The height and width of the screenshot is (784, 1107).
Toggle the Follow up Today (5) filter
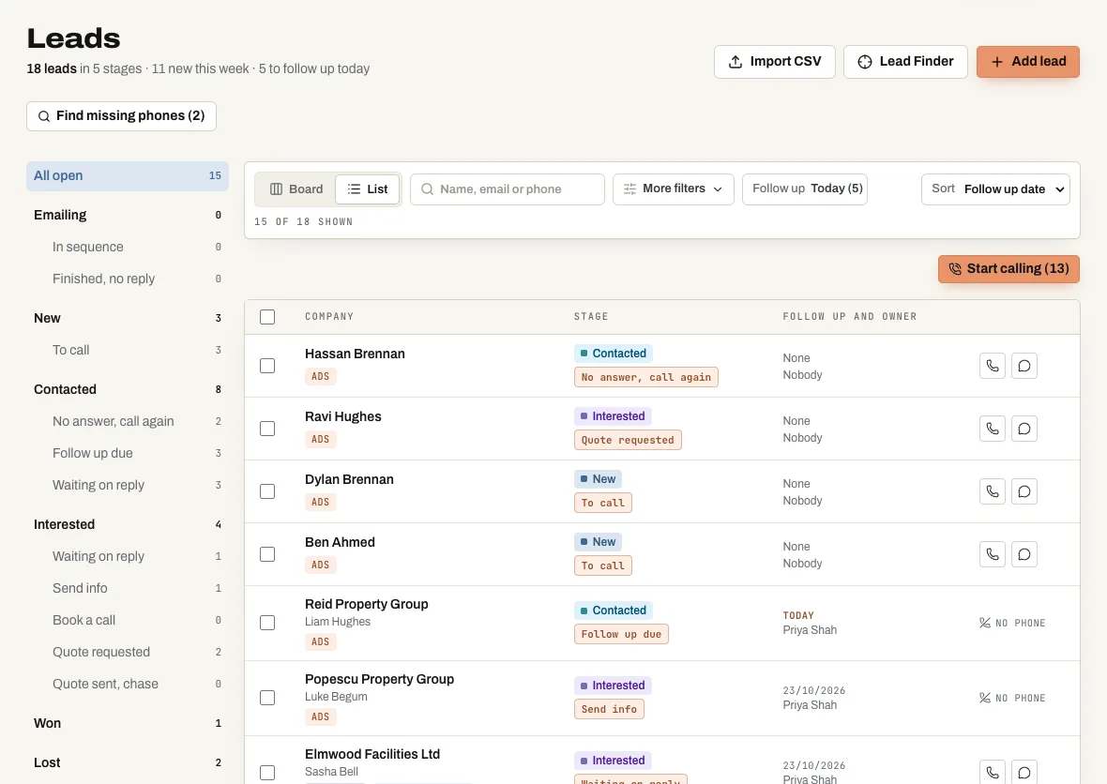805,189
